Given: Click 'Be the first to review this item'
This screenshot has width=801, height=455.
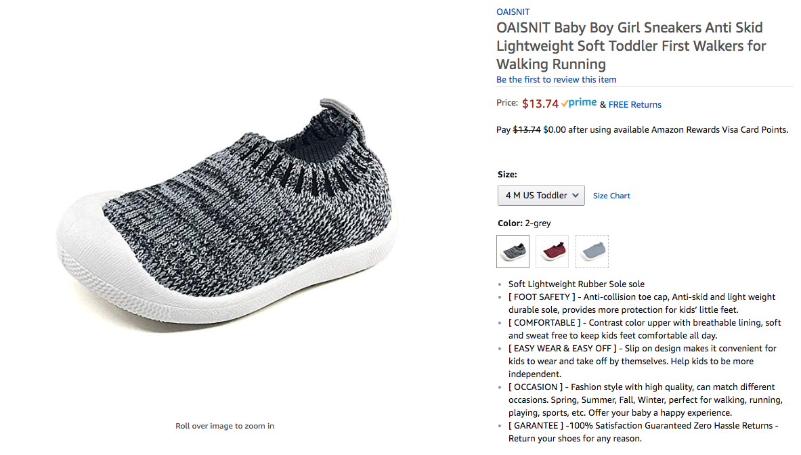Looking at the screenshot, I should 556,79.
